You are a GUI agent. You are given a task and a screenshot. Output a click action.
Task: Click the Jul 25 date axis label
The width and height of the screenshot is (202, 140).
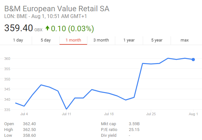(x=151, y=114)
